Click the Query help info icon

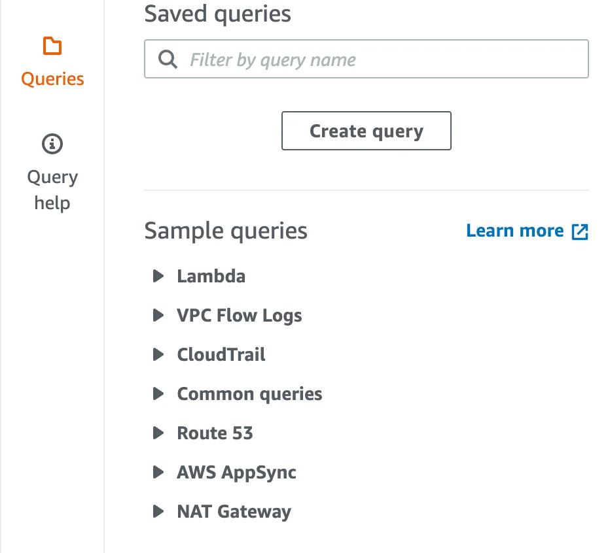[52, 144]
